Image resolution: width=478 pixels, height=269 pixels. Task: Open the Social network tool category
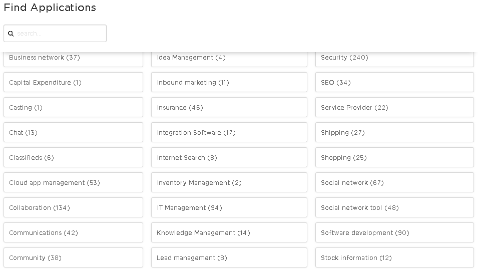(394, 208)
